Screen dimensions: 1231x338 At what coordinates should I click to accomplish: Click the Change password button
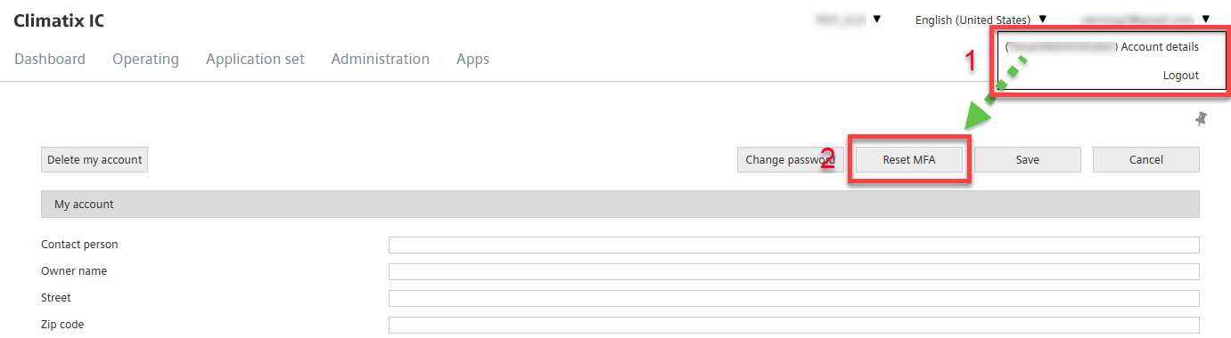[x=790, y=160]
